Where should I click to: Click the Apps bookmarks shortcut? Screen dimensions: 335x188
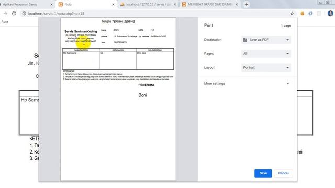[x=5, y=22]
